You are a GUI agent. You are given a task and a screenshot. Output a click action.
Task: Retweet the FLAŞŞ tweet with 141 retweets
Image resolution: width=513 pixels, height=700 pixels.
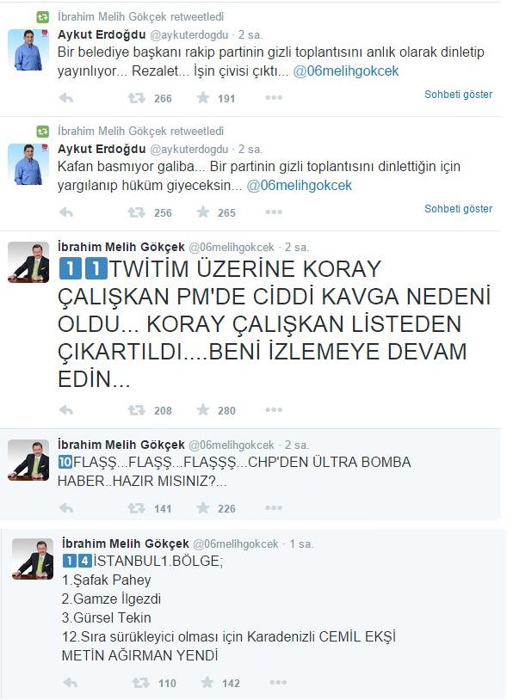point(136,507)
